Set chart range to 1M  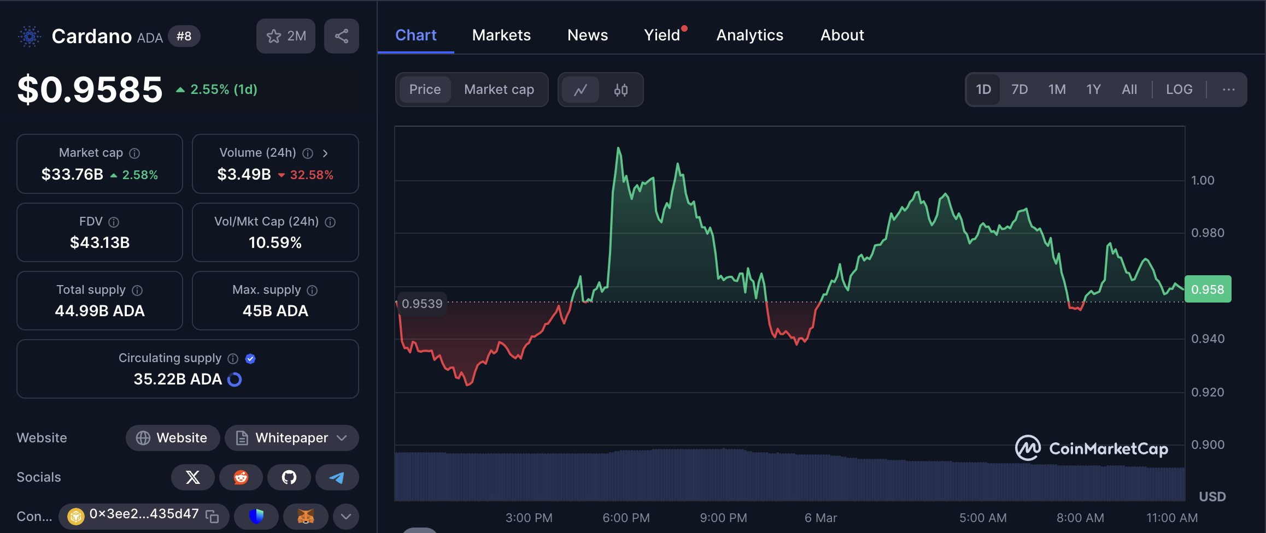(1057, 90)
